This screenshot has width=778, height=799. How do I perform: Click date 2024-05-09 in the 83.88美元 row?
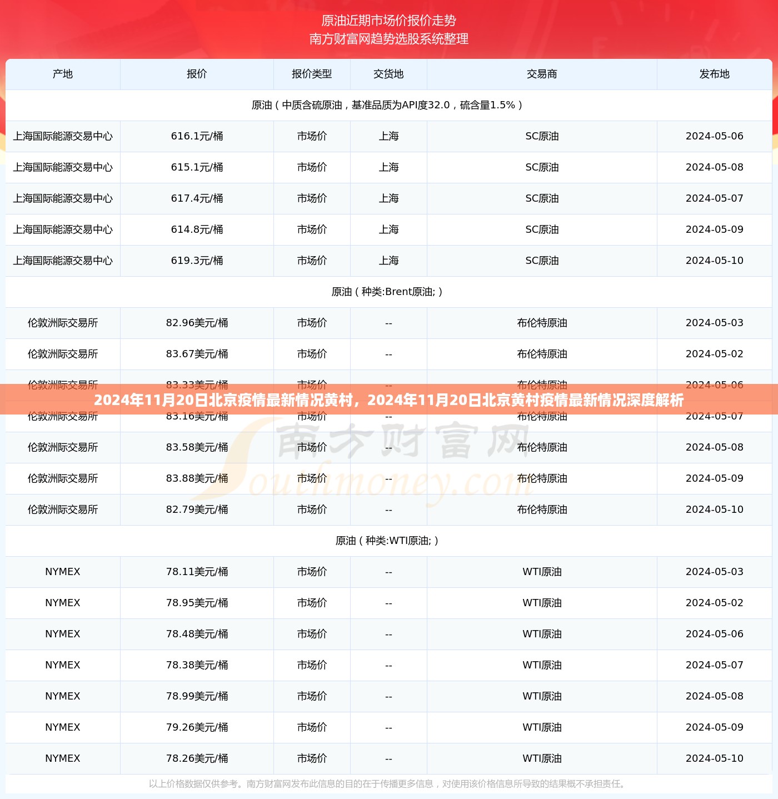point(714,478)
